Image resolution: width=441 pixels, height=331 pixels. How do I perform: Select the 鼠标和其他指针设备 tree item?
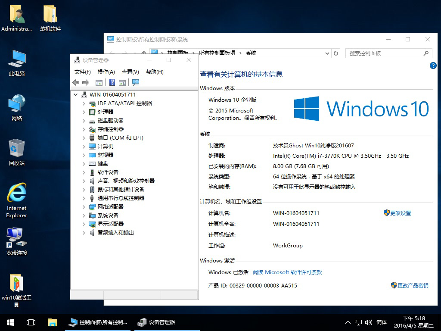click(121, 190)
